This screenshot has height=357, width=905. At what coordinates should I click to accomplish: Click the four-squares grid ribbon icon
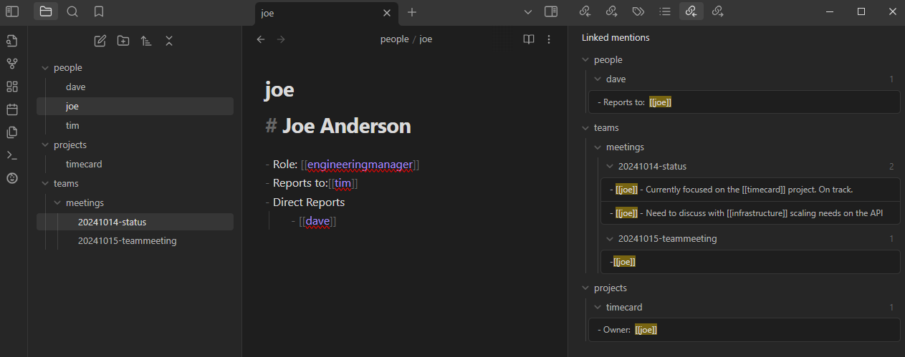11,87
